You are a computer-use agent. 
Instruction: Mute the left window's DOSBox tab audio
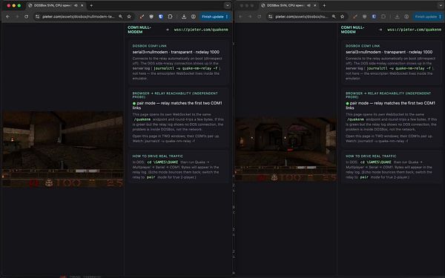tap(76, 5)
